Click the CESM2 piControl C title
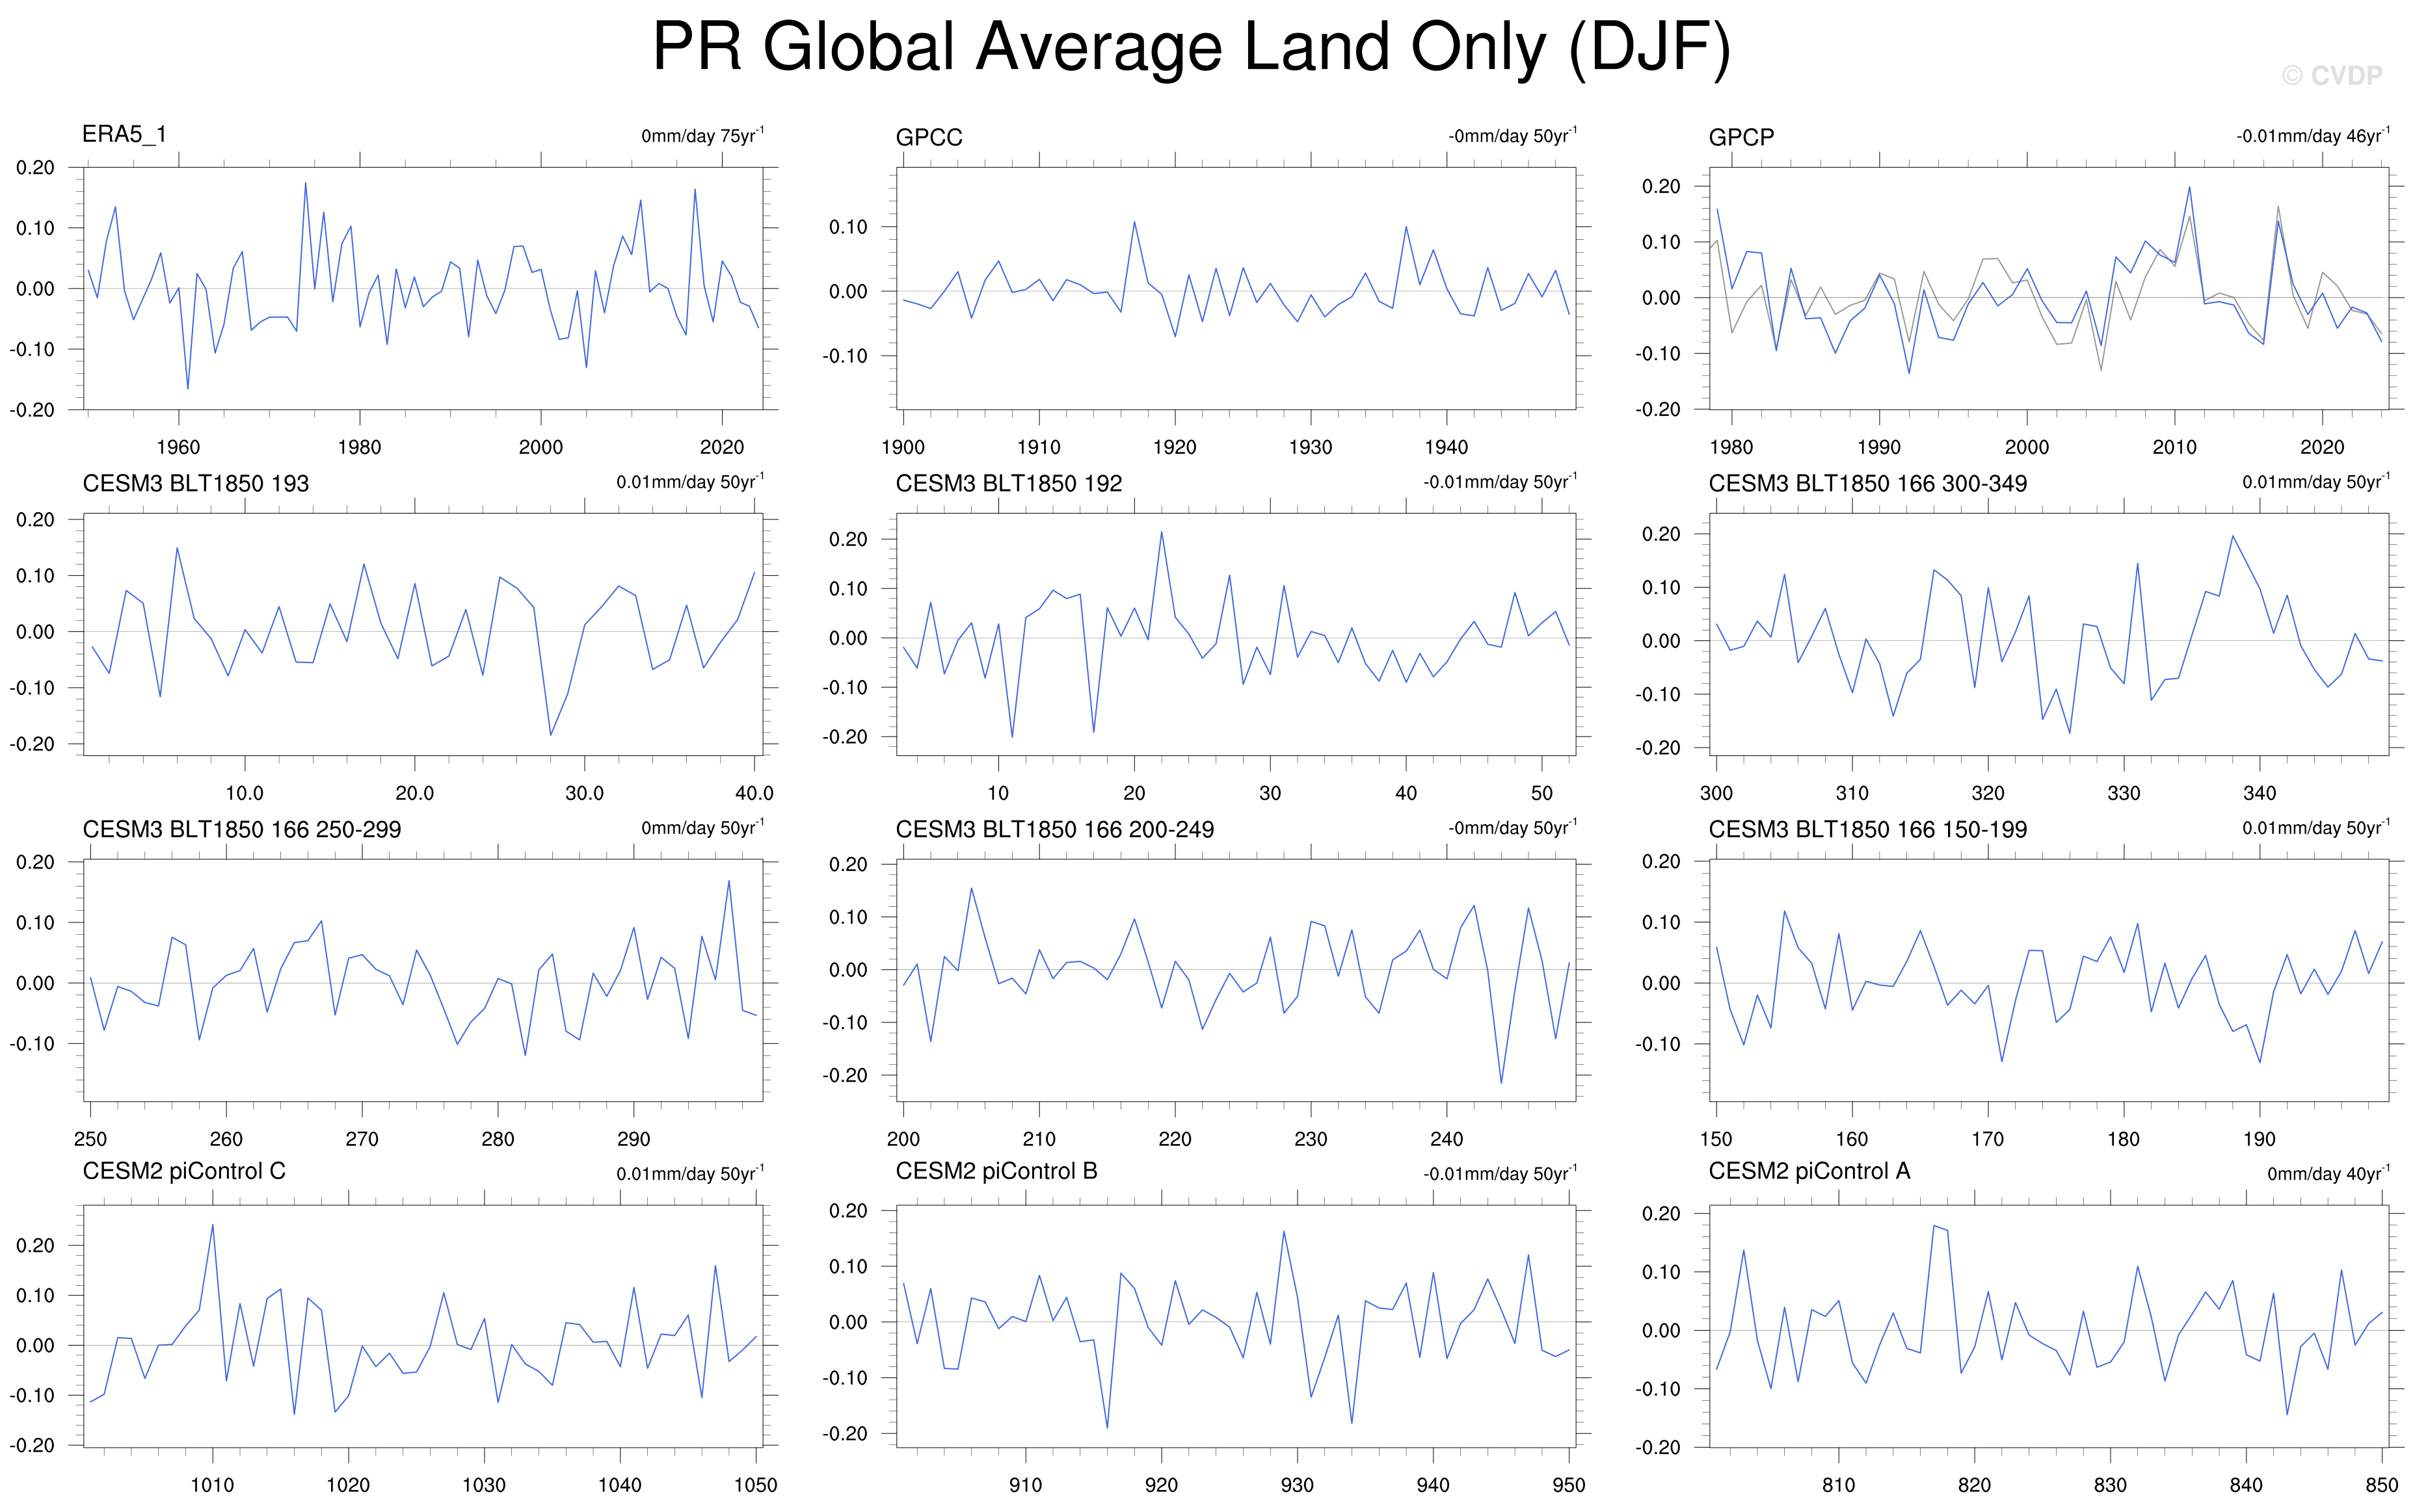Image resolution: width=2415 pixels, height=1512 pixels. coord(184,1171)
